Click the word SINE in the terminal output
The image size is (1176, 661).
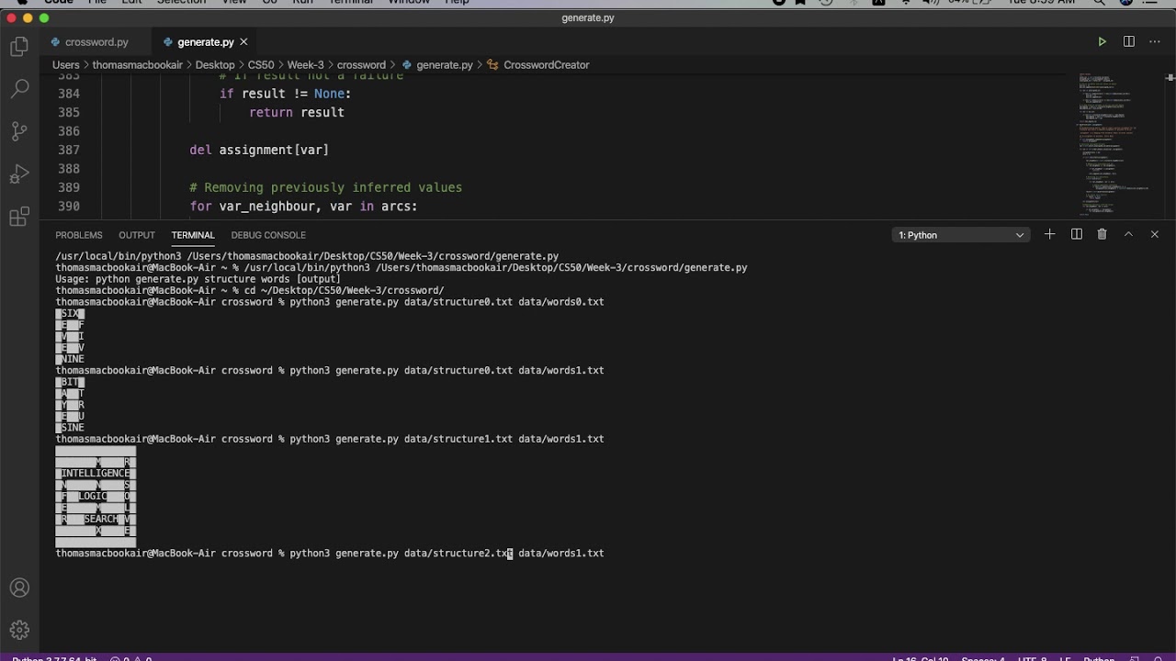pos(73,428)
